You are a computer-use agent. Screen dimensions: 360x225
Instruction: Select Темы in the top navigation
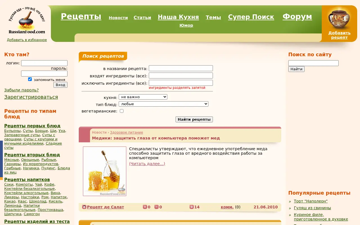pyautogui.click(x=213, y=17)
